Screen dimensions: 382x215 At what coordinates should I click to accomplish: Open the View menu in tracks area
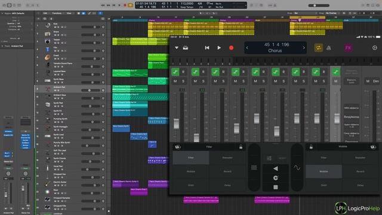click(x=69, y=13)
